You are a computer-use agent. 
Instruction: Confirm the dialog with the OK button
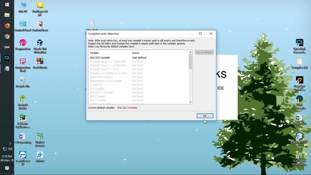tap(205, 116)
